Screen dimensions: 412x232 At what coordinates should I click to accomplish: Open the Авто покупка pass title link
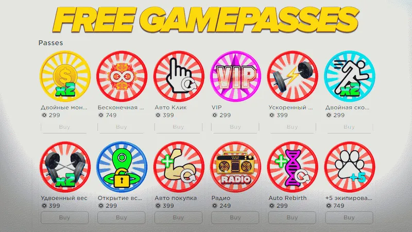point(176,198)
